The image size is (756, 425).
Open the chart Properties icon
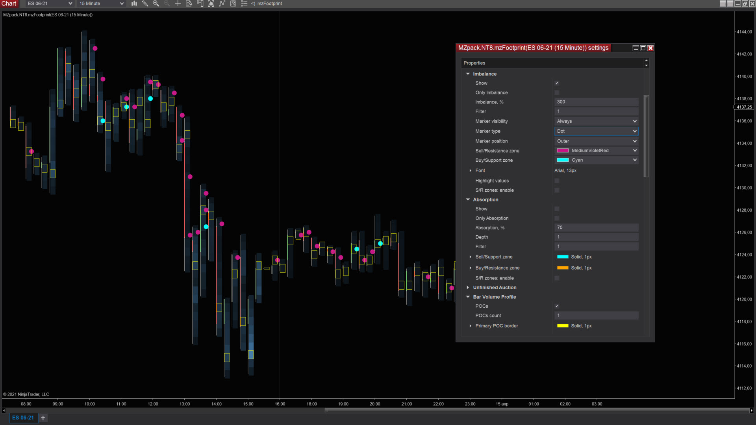[x=233, y=4]
